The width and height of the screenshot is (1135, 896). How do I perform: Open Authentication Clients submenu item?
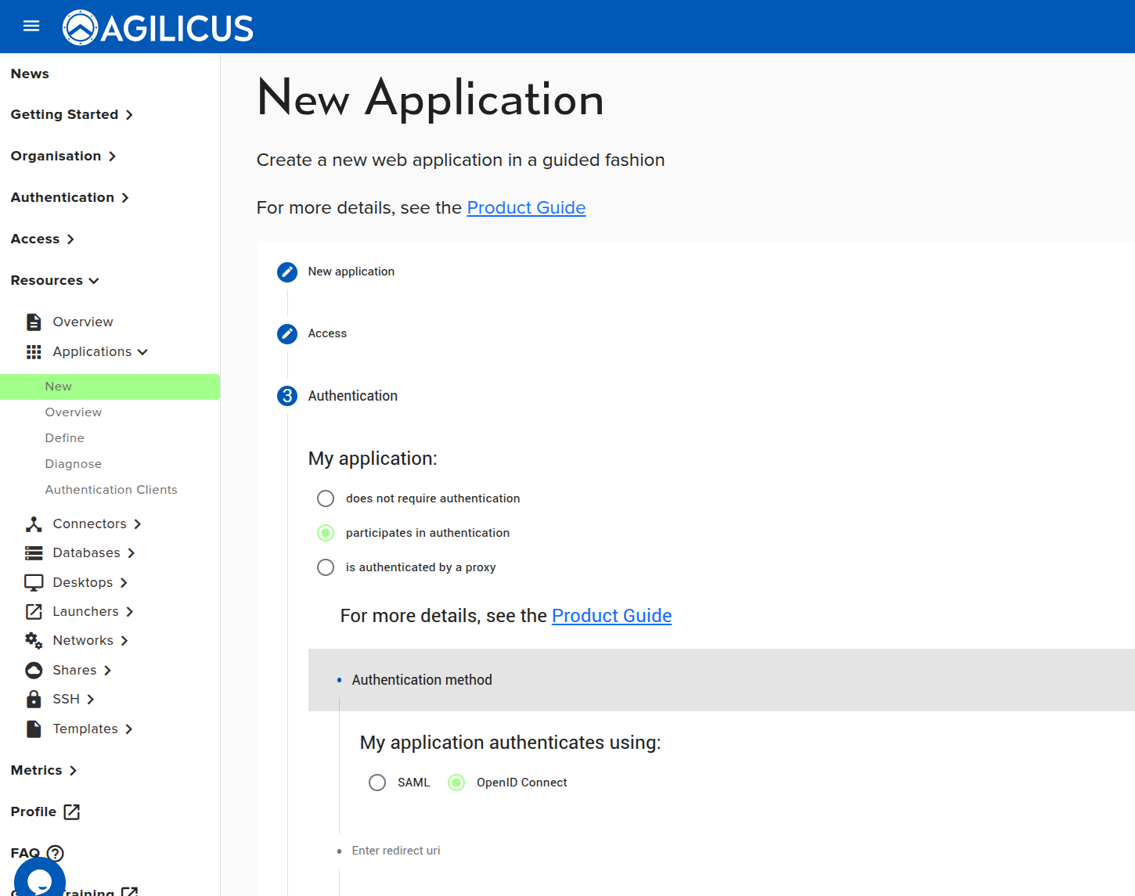[x=111, y=490]
